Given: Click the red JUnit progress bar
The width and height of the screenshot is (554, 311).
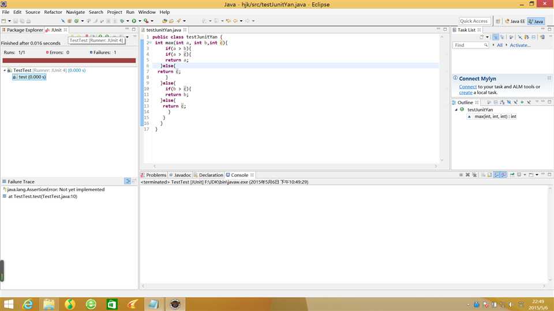Looking at the screenshot, I should (x=69, y=60).
